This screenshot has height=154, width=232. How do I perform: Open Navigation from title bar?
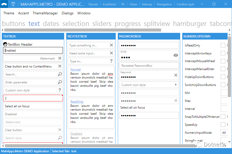[x=164, y=4]
